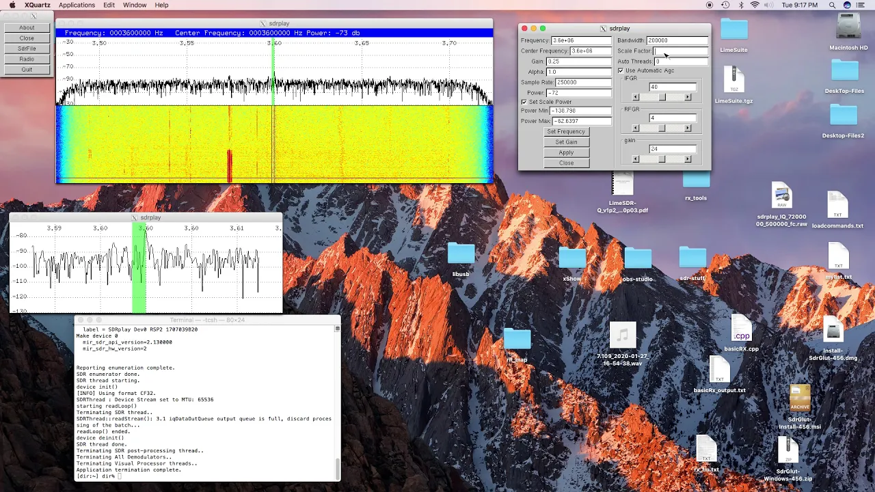Click the Radio button in side panel
The image size is (875, 492).
(x=27, y=59)
